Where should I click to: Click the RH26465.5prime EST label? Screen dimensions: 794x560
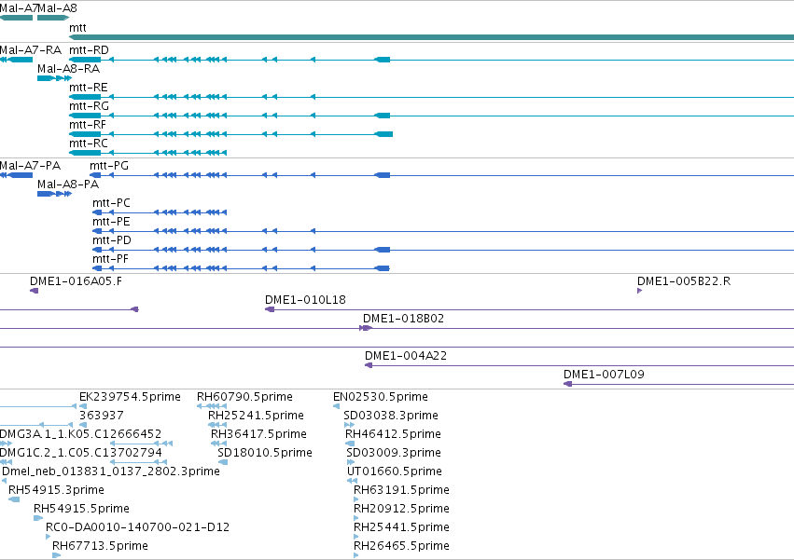point(401,546)
